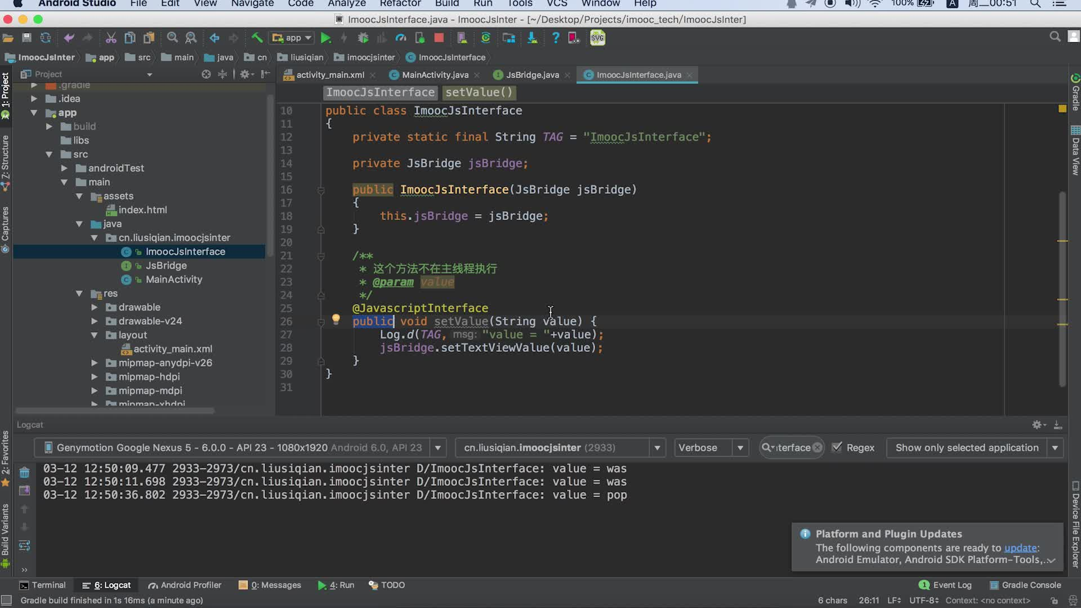The height and width of the screenshot is (608, 1081).
Task: Open the Structure side panel
Action: (6, 163)
